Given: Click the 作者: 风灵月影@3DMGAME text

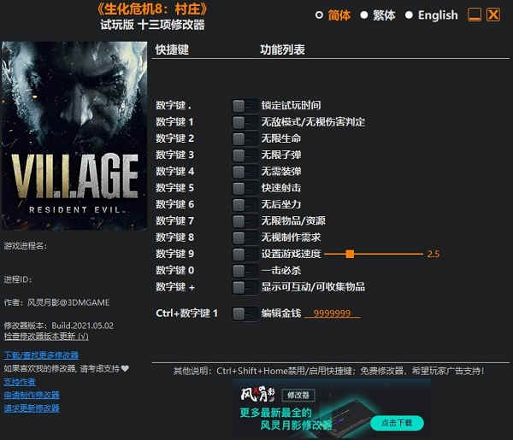Looking at the screenshot, I should [x=57, y=302].
